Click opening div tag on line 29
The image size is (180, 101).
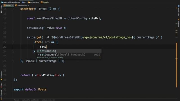tap(39, 75)
